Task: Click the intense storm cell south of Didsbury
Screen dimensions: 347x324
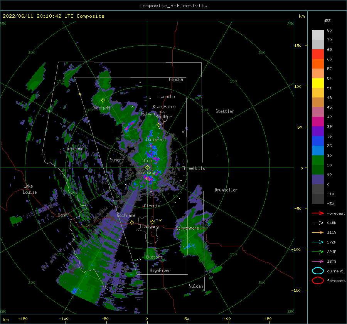Action: pyautogui.click(x=148, y=178)
